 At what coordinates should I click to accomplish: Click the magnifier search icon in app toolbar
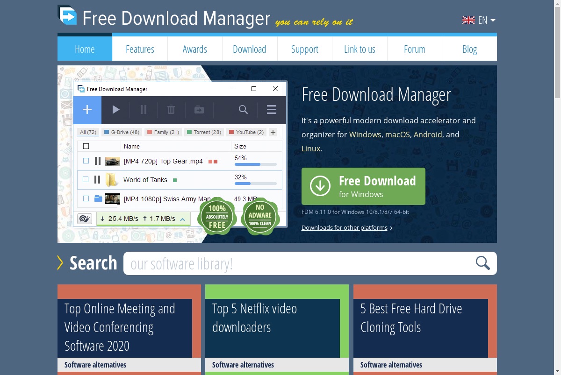[x=243, y=110]
